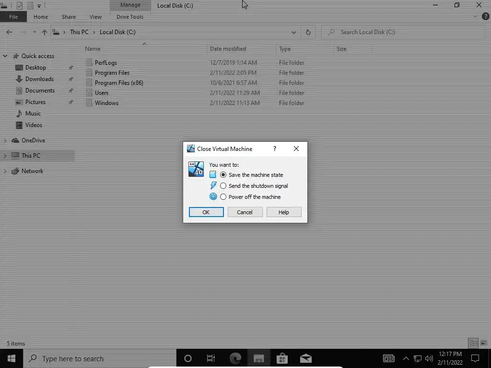Click This PC in the address bar
This screenshot has height=368, width=491.
point(79,32)
